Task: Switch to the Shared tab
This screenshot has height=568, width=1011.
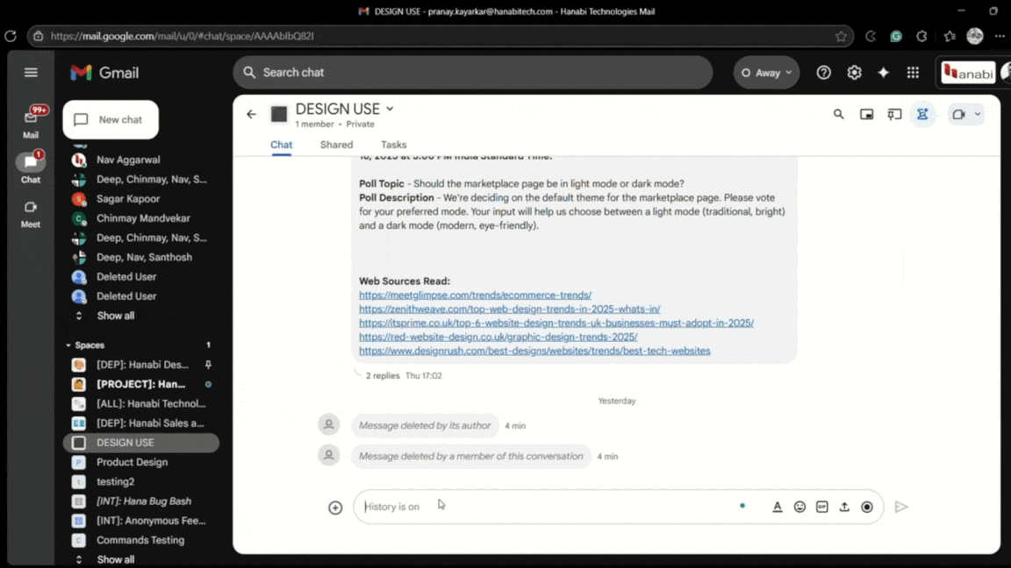Action: coord(336,144)
